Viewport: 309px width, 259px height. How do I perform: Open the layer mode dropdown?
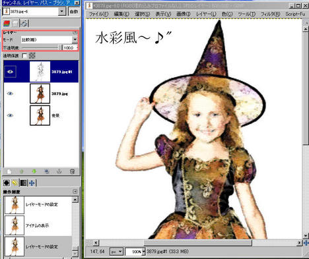(50, 40)
